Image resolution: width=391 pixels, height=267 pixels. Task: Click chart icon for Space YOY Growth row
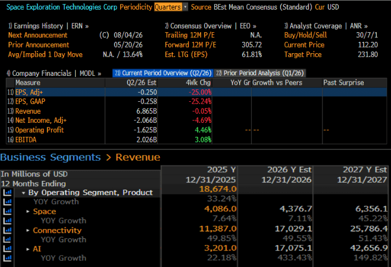[7, 221]
